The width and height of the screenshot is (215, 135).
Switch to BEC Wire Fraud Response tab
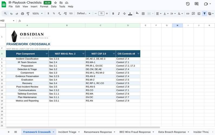pos(135,132)
